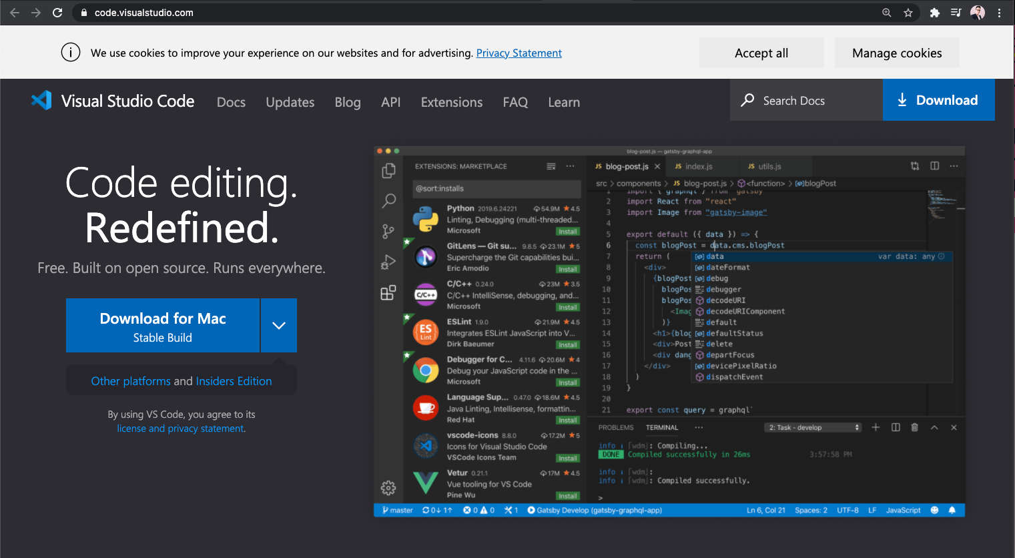1015x558 pixels.
Task: Open the Privacy Statement link
Action: coord(519,53)
